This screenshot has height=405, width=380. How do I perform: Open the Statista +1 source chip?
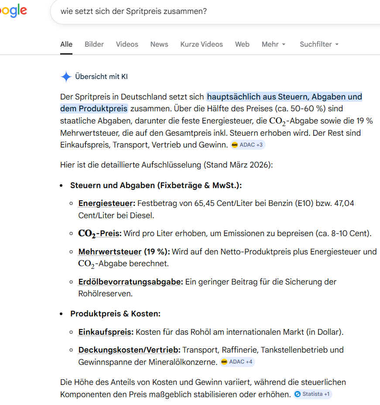pyautogui.click(x=312, y=394)
